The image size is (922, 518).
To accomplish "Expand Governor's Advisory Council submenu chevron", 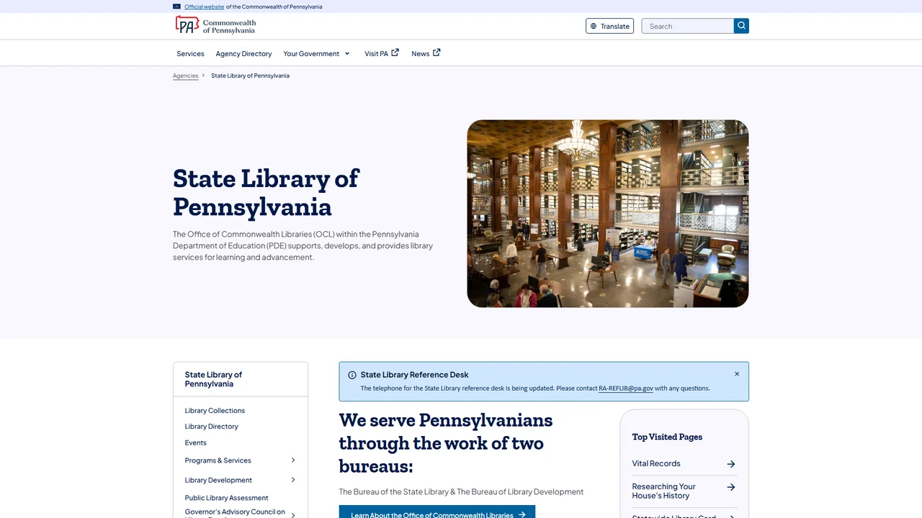I will pyautogui.click(x=293, y=514).
